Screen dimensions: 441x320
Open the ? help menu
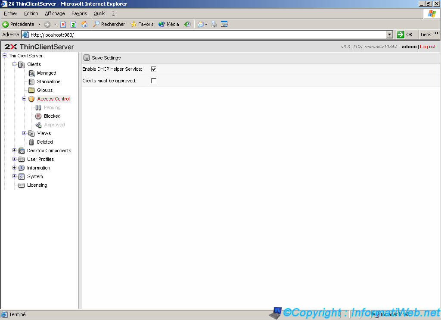[113, 13]
